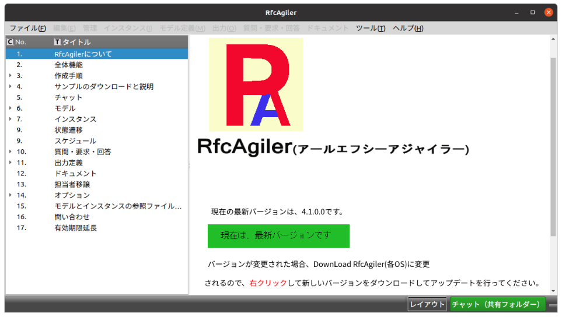Select row 12. ドキュメント

97,173
